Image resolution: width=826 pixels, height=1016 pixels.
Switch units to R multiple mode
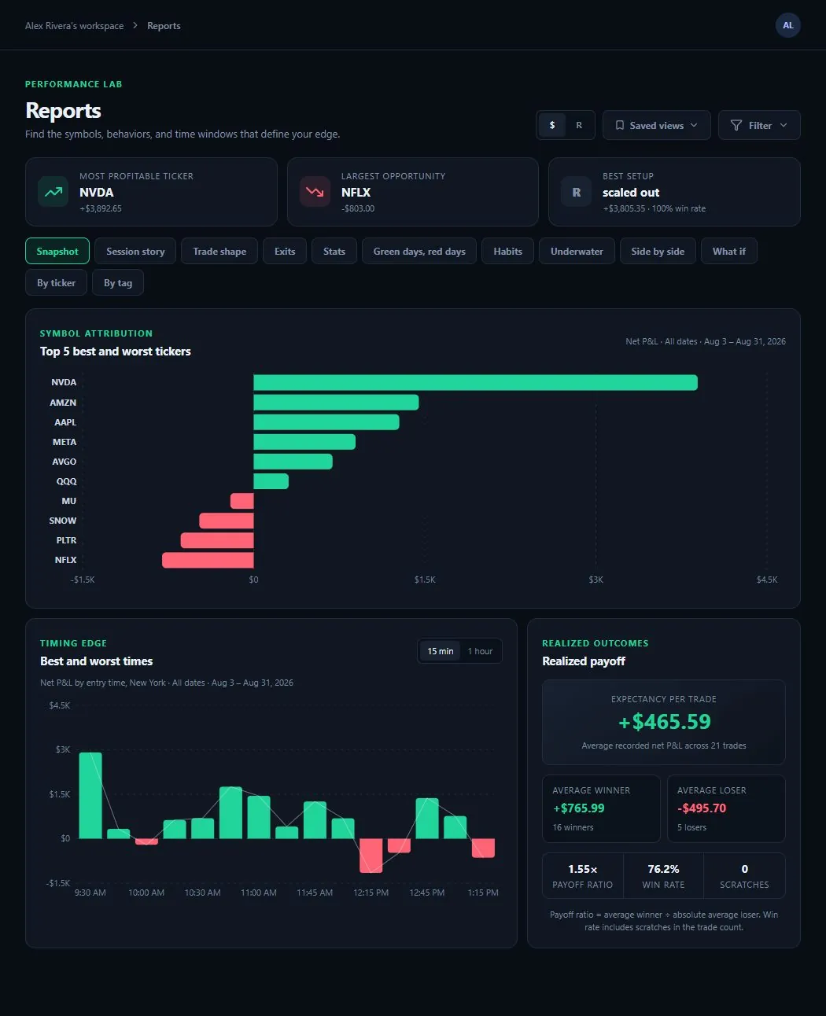(x=579, y=125)
